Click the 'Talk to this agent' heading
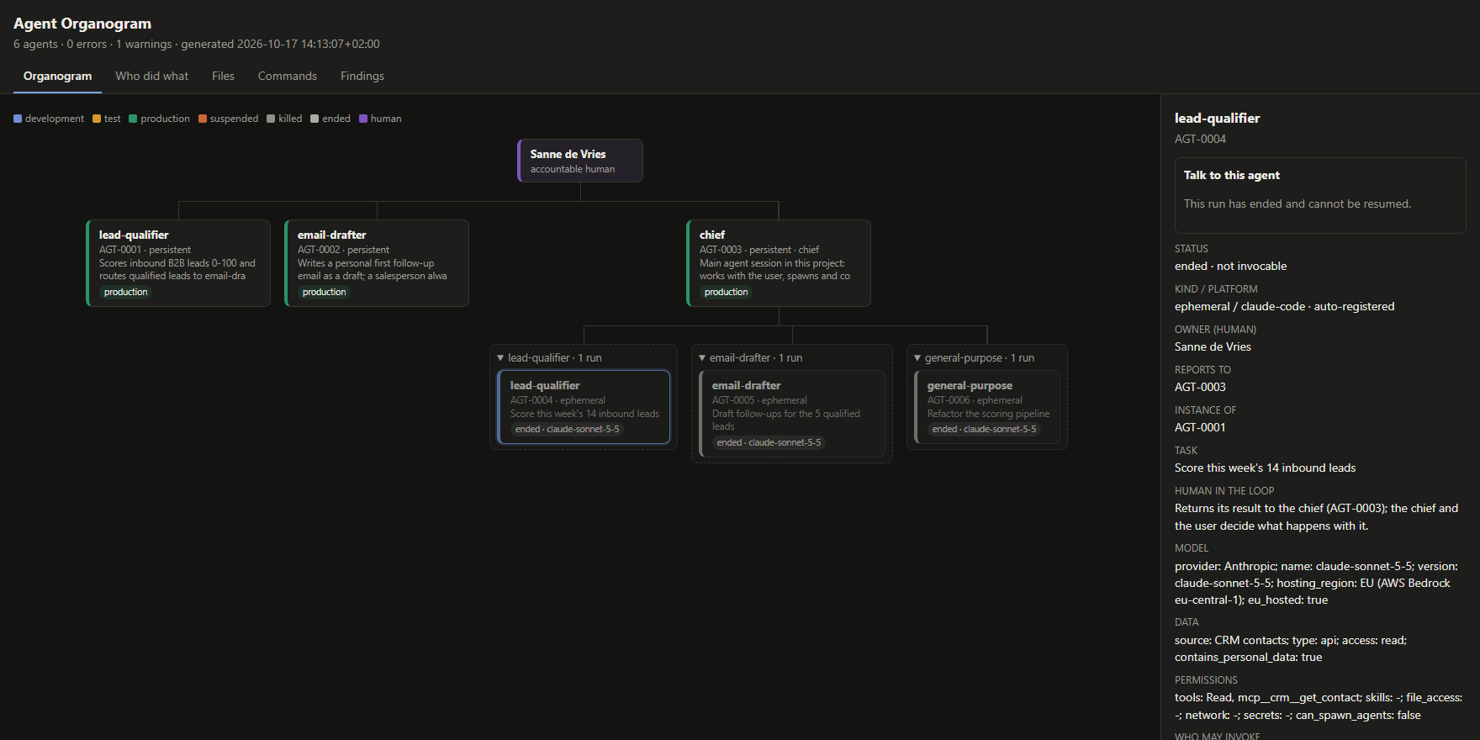The height and width of the screenshot is (740, 1480). 1232,175
